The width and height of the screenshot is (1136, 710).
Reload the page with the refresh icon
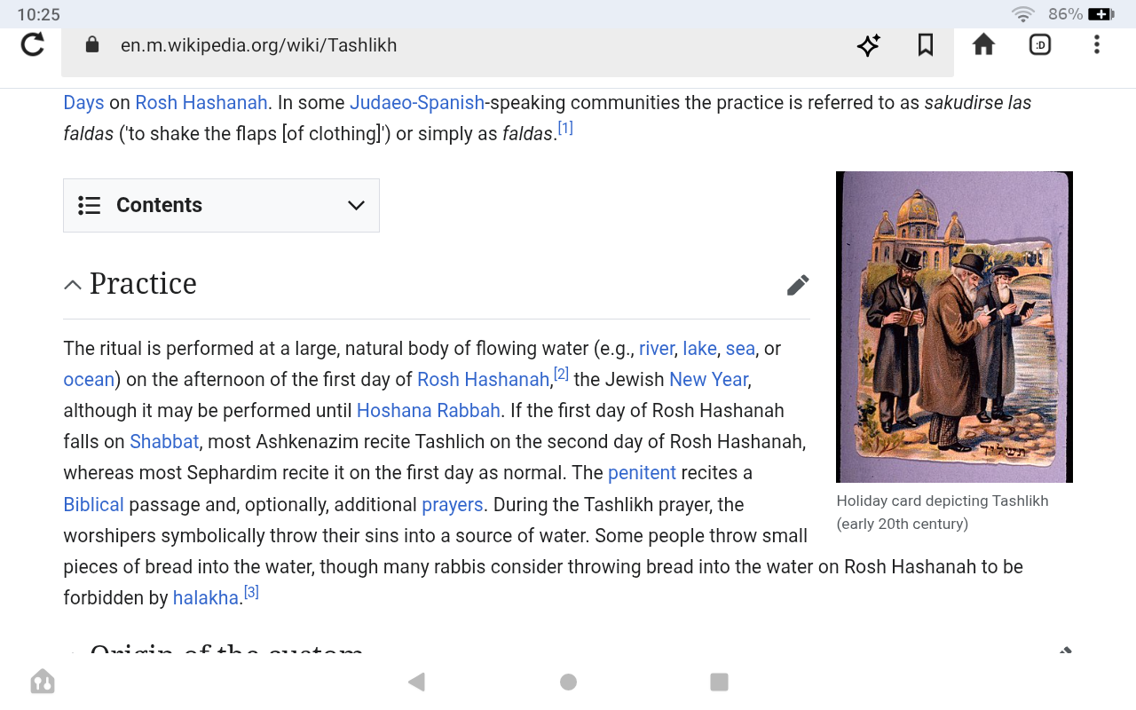[33, 44]
